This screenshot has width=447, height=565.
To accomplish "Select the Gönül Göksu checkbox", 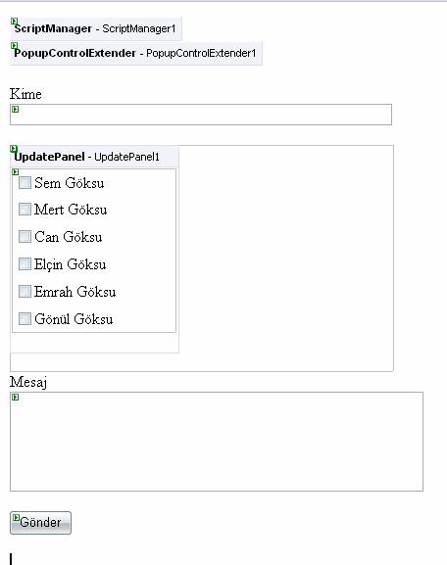I will pos(25,319).
